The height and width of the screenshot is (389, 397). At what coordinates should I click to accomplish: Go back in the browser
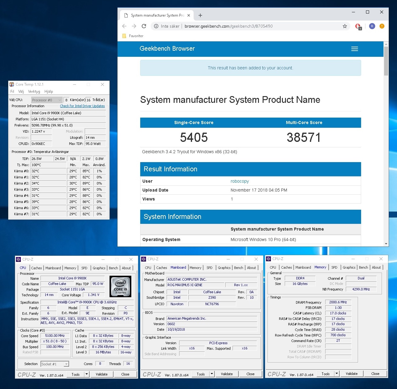click(x=124, y=26)
